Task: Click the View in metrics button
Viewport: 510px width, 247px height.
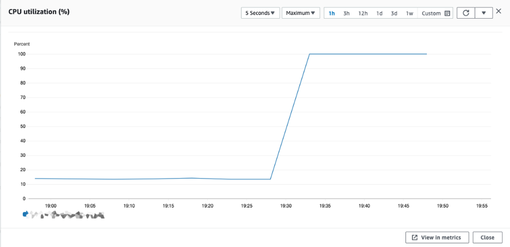Action: [x=436, y=237]
